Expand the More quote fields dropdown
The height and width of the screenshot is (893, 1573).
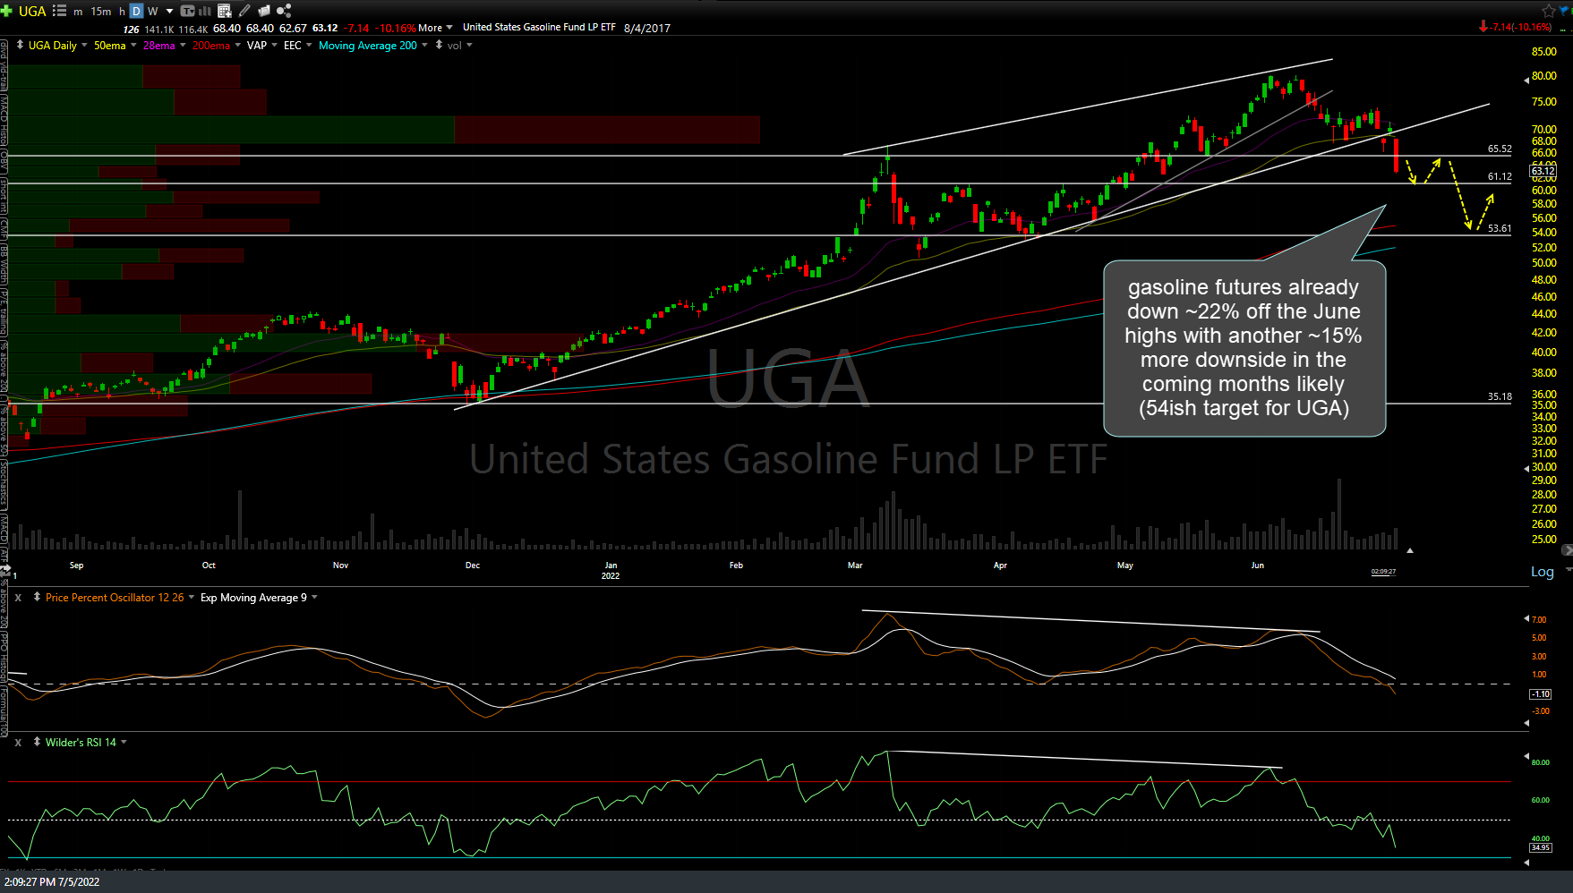(435, 28)
